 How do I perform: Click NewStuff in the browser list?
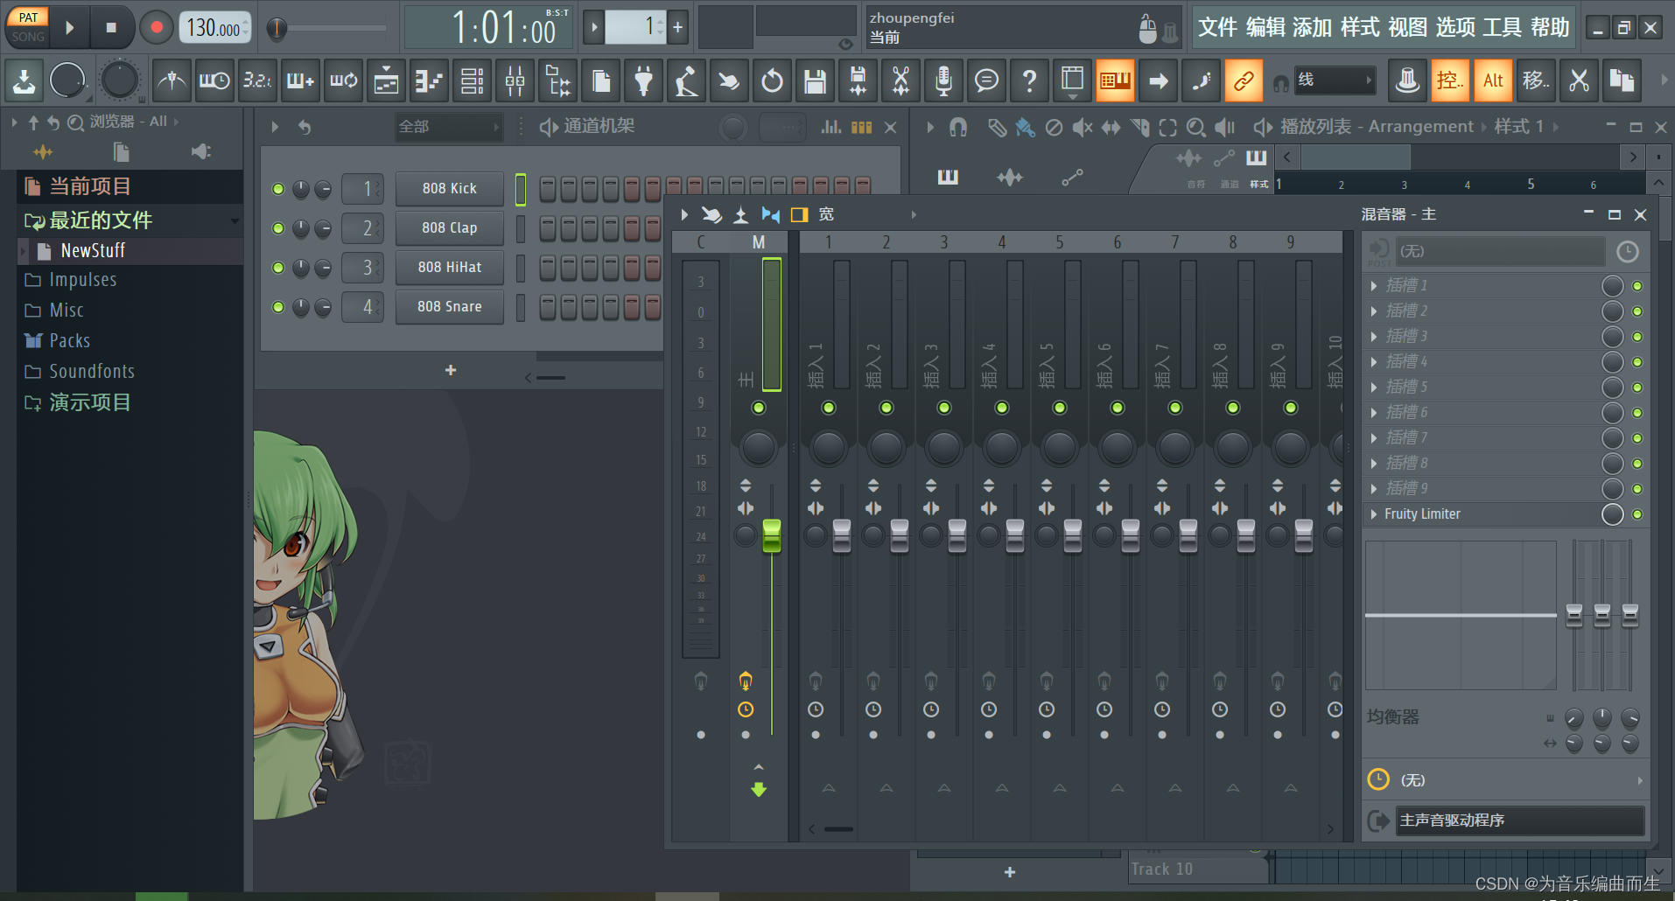coord(94,250)
